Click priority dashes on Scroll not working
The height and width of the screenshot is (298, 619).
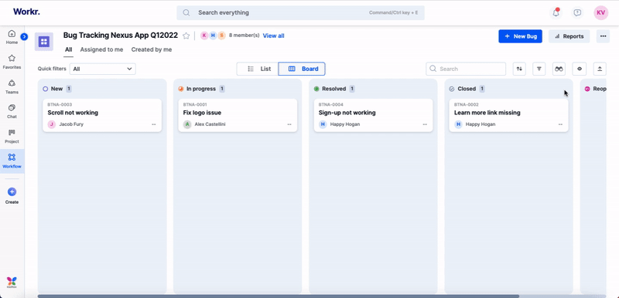[153, 124]
